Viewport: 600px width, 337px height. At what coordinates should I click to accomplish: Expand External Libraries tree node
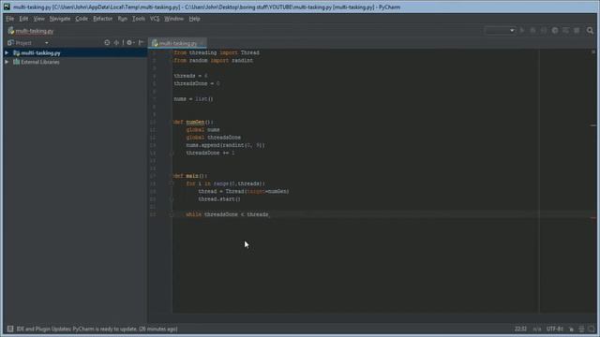[7, 62]
